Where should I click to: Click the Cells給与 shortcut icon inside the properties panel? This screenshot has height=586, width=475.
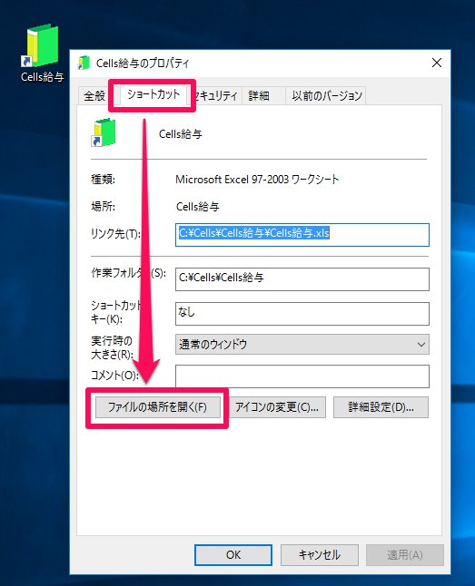(104, 132)
